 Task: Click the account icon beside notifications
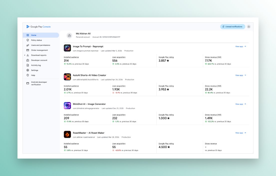pos(249,27)
